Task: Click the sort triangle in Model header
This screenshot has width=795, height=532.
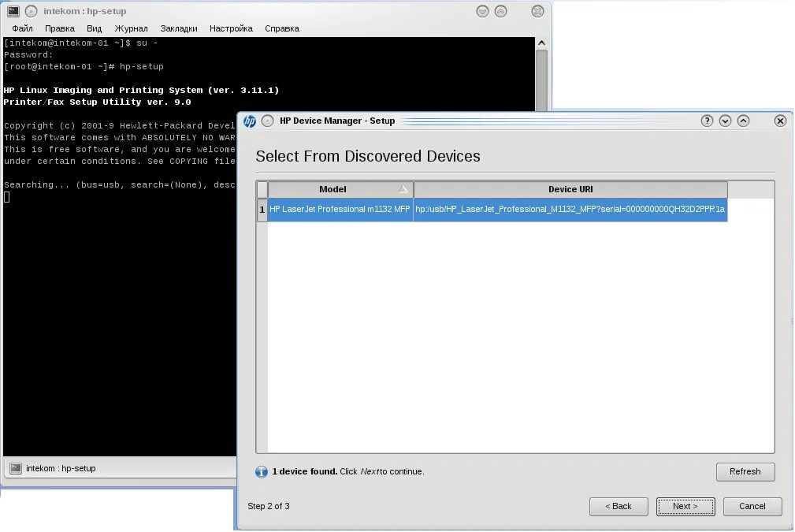Action: (x=403, y=189)
